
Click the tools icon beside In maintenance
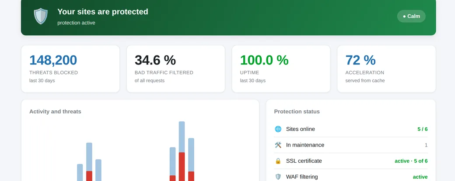pos(278,145)
